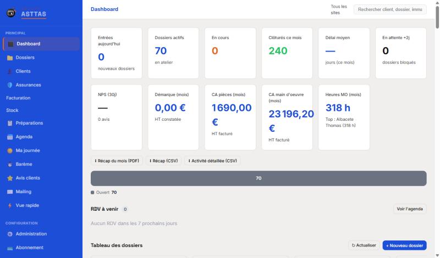
Task: Open Ma journée from the sidebar
Action: tap(41, 151)
